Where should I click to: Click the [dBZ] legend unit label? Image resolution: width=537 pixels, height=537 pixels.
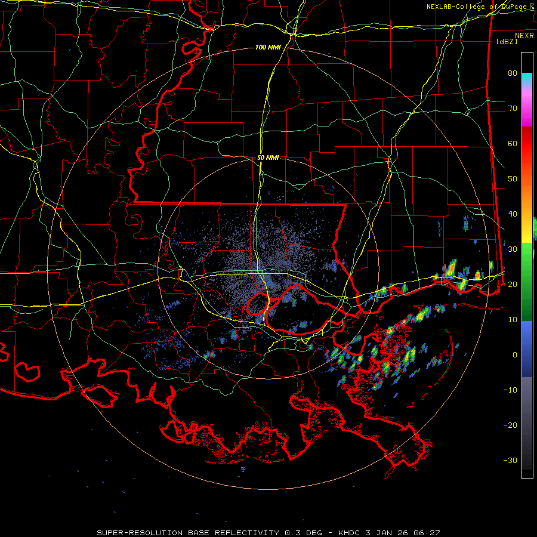point(507,41)
